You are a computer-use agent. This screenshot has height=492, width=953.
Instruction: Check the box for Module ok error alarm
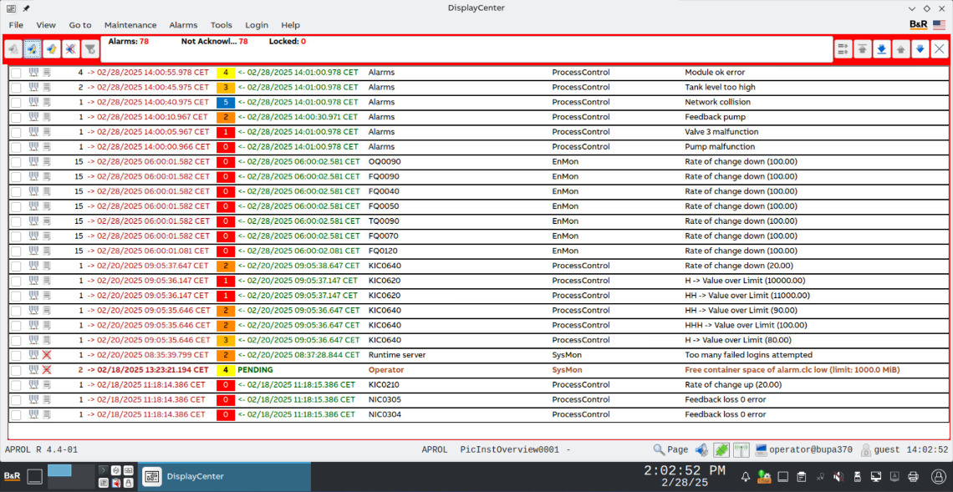coord(16,73)
